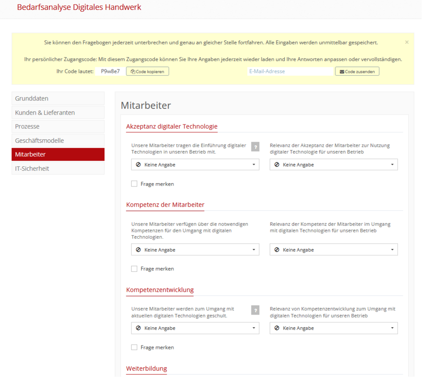Open Relevanz von Kompetenzentwicklung dropdown
This screenshot has height=378, width=422.
click(334, 328)
